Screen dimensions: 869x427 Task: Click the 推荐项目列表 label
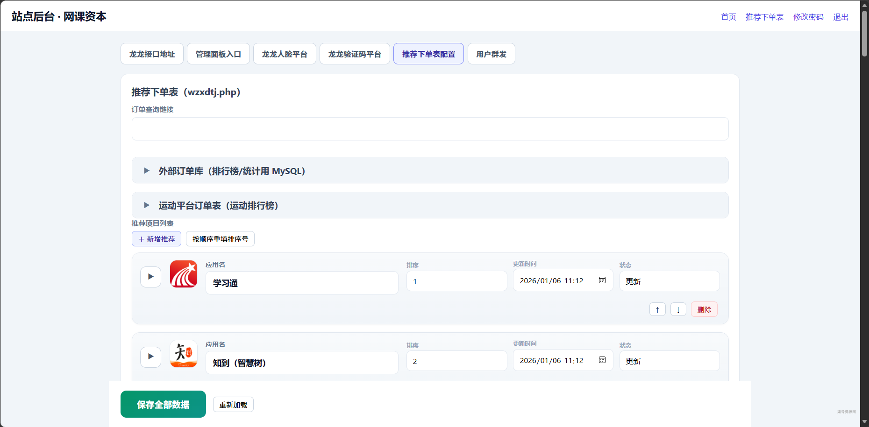[x=152, y=223]
